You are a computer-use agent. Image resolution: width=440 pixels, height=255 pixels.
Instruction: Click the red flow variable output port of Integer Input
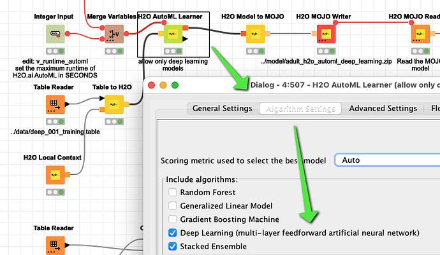[x=68, y=34]
